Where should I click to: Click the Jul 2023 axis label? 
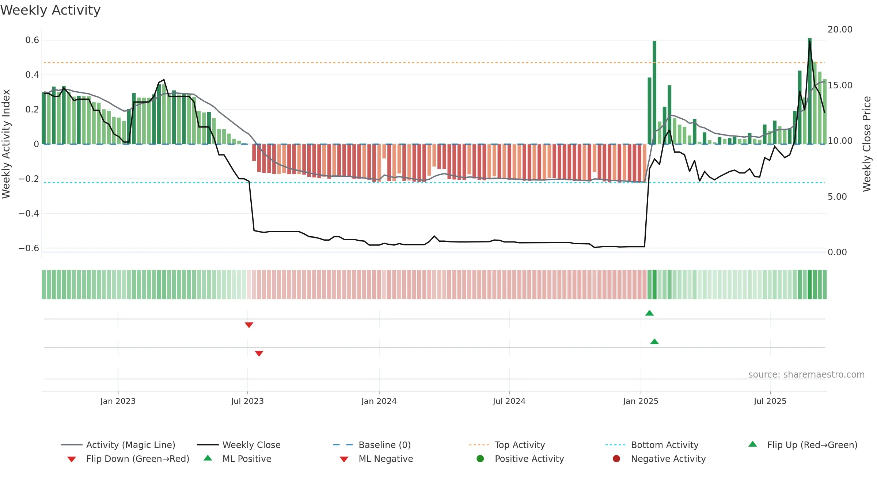(247, 401)
